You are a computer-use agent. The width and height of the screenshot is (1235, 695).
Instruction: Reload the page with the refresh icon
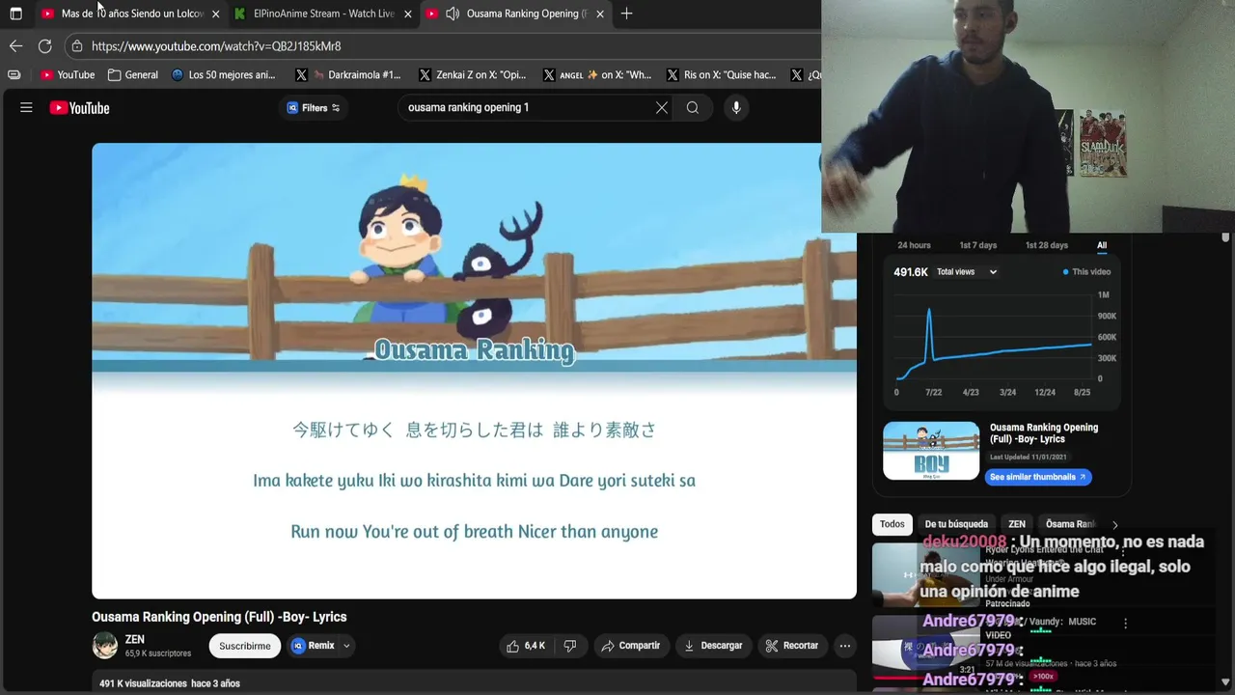pyautogui.click(x=44, y=45)
